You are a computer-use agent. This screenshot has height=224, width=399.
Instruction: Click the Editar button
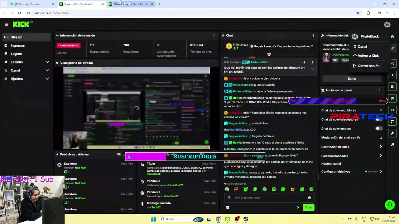click(352, 79)
